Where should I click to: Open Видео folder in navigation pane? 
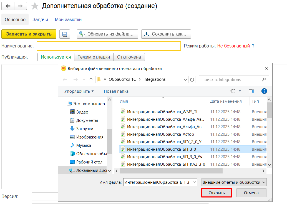82,112
